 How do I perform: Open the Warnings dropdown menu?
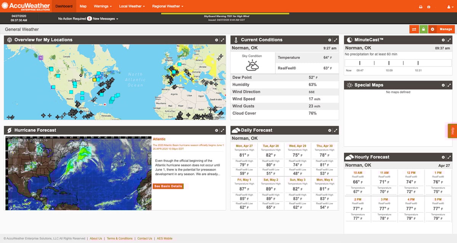[x=103, y=6]
